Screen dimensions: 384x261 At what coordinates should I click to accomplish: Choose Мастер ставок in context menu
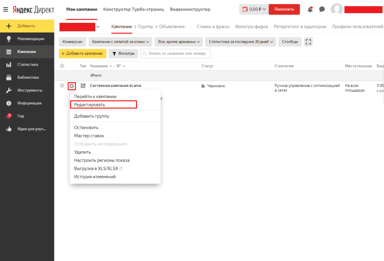(x=89, y=136)
